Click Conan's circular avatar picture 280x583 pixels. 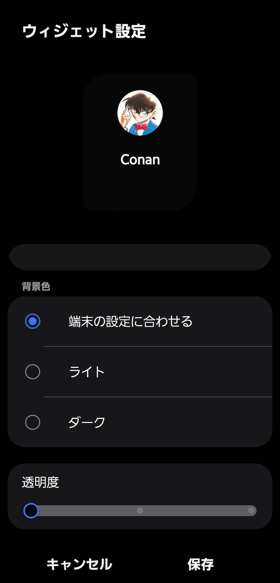tap(140, 112)
